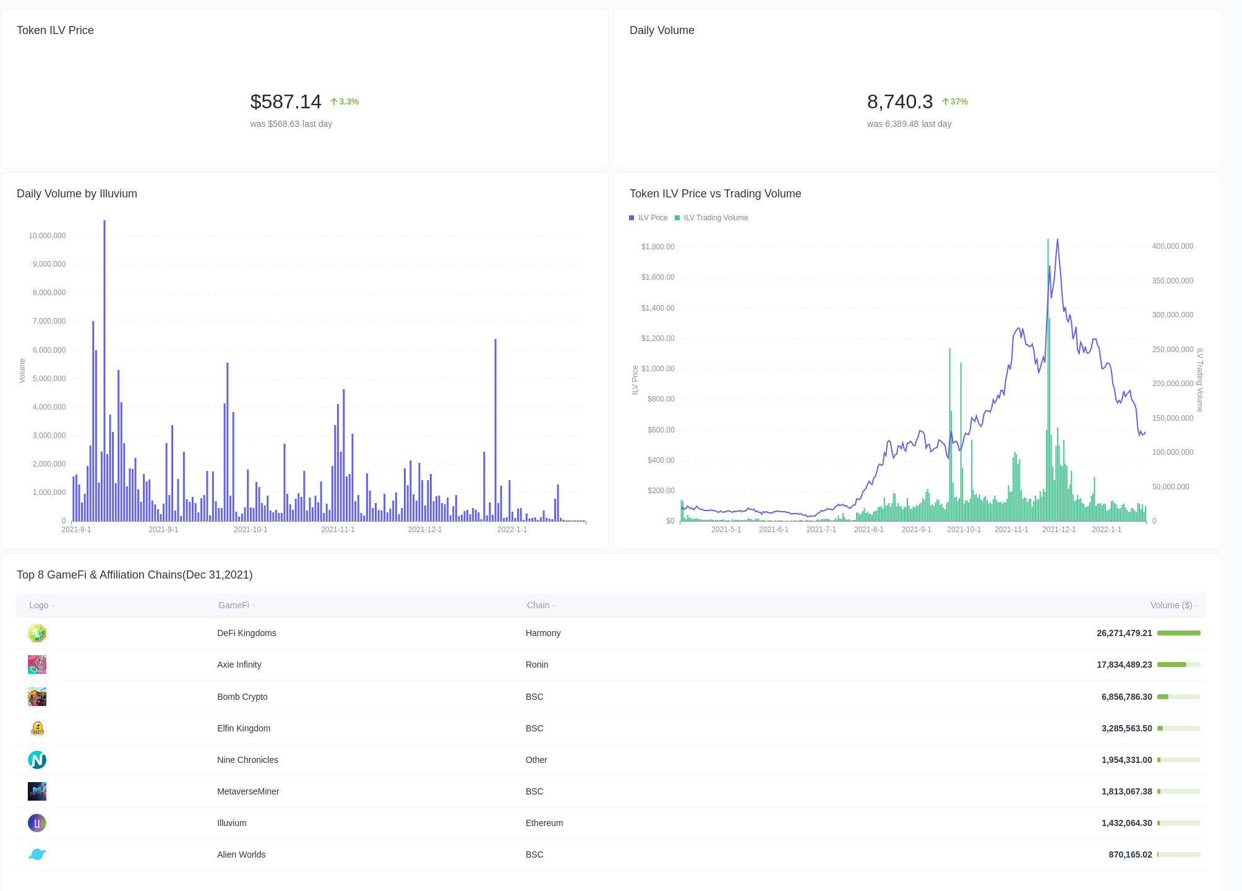Click the Nine Chronicles logo icon
This screenshot has height=891, width=1242.
coord(37,760)
